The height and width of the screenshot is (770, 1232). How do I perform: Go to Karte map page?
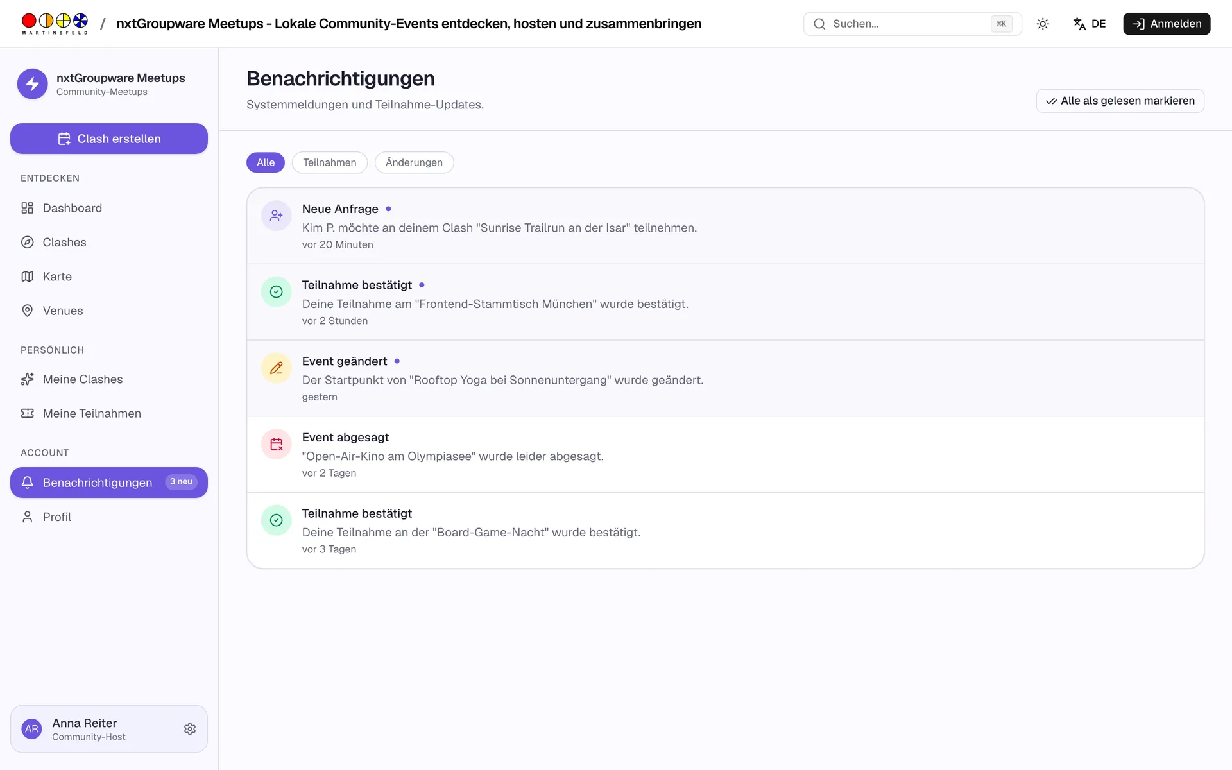point(109,277)
